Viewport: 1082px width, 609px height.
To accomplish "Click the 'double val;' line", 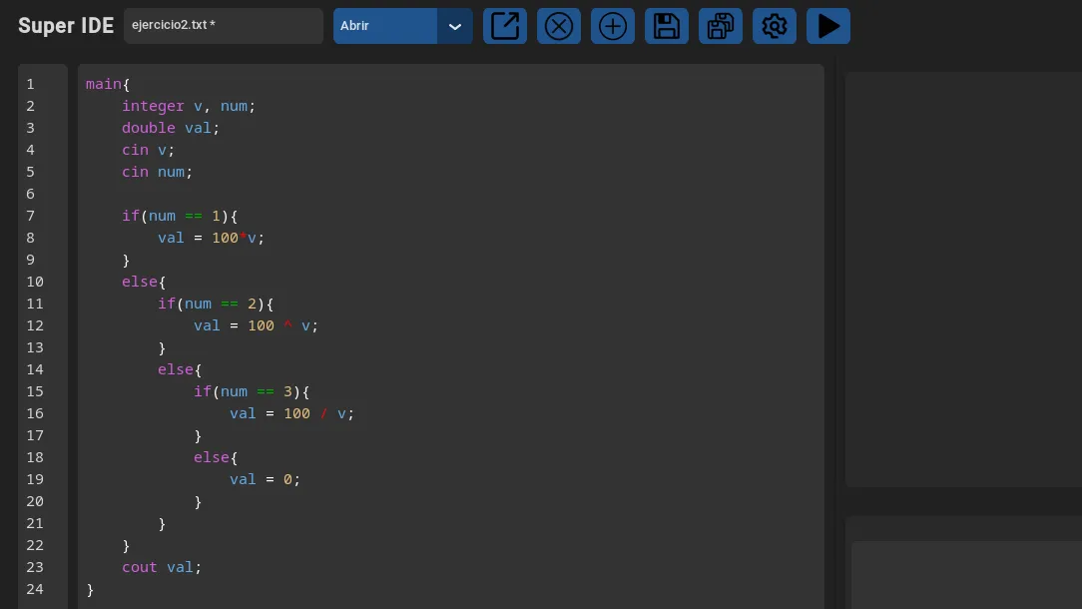I will tap(171, 129).
